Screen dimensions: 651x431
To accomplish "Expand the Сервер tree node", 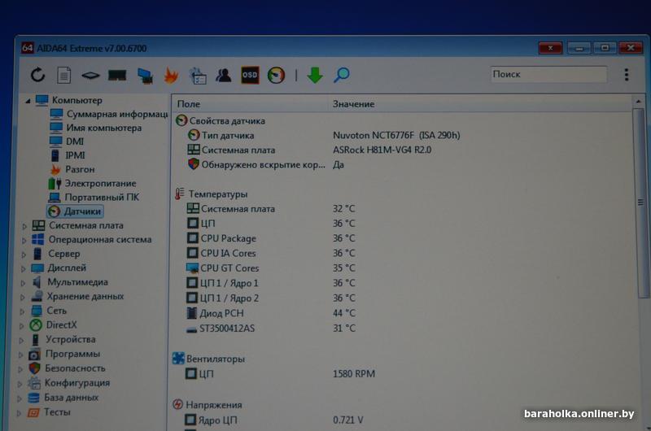I will click(24, 255).
